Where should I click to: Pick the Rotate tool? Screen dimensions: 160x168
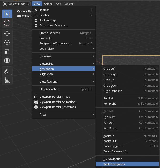click(7, 43)
